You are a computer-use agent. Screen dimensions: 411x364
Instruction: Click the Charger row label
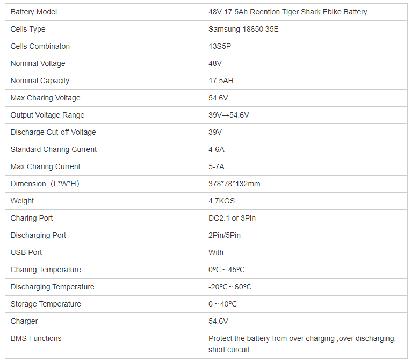[24, 321]
